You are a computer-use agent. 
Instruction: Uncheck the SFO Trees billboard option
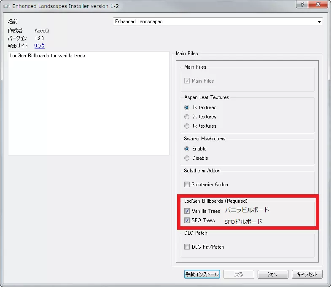pyautogui.click(x=187, y=220)
